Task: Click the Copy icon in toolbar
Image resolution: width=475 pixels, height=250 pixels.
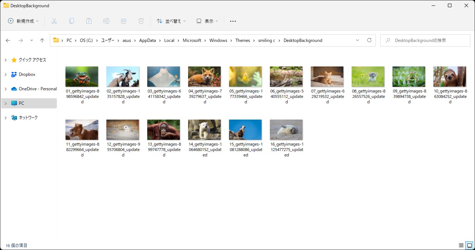Action: tap(72, 21)
